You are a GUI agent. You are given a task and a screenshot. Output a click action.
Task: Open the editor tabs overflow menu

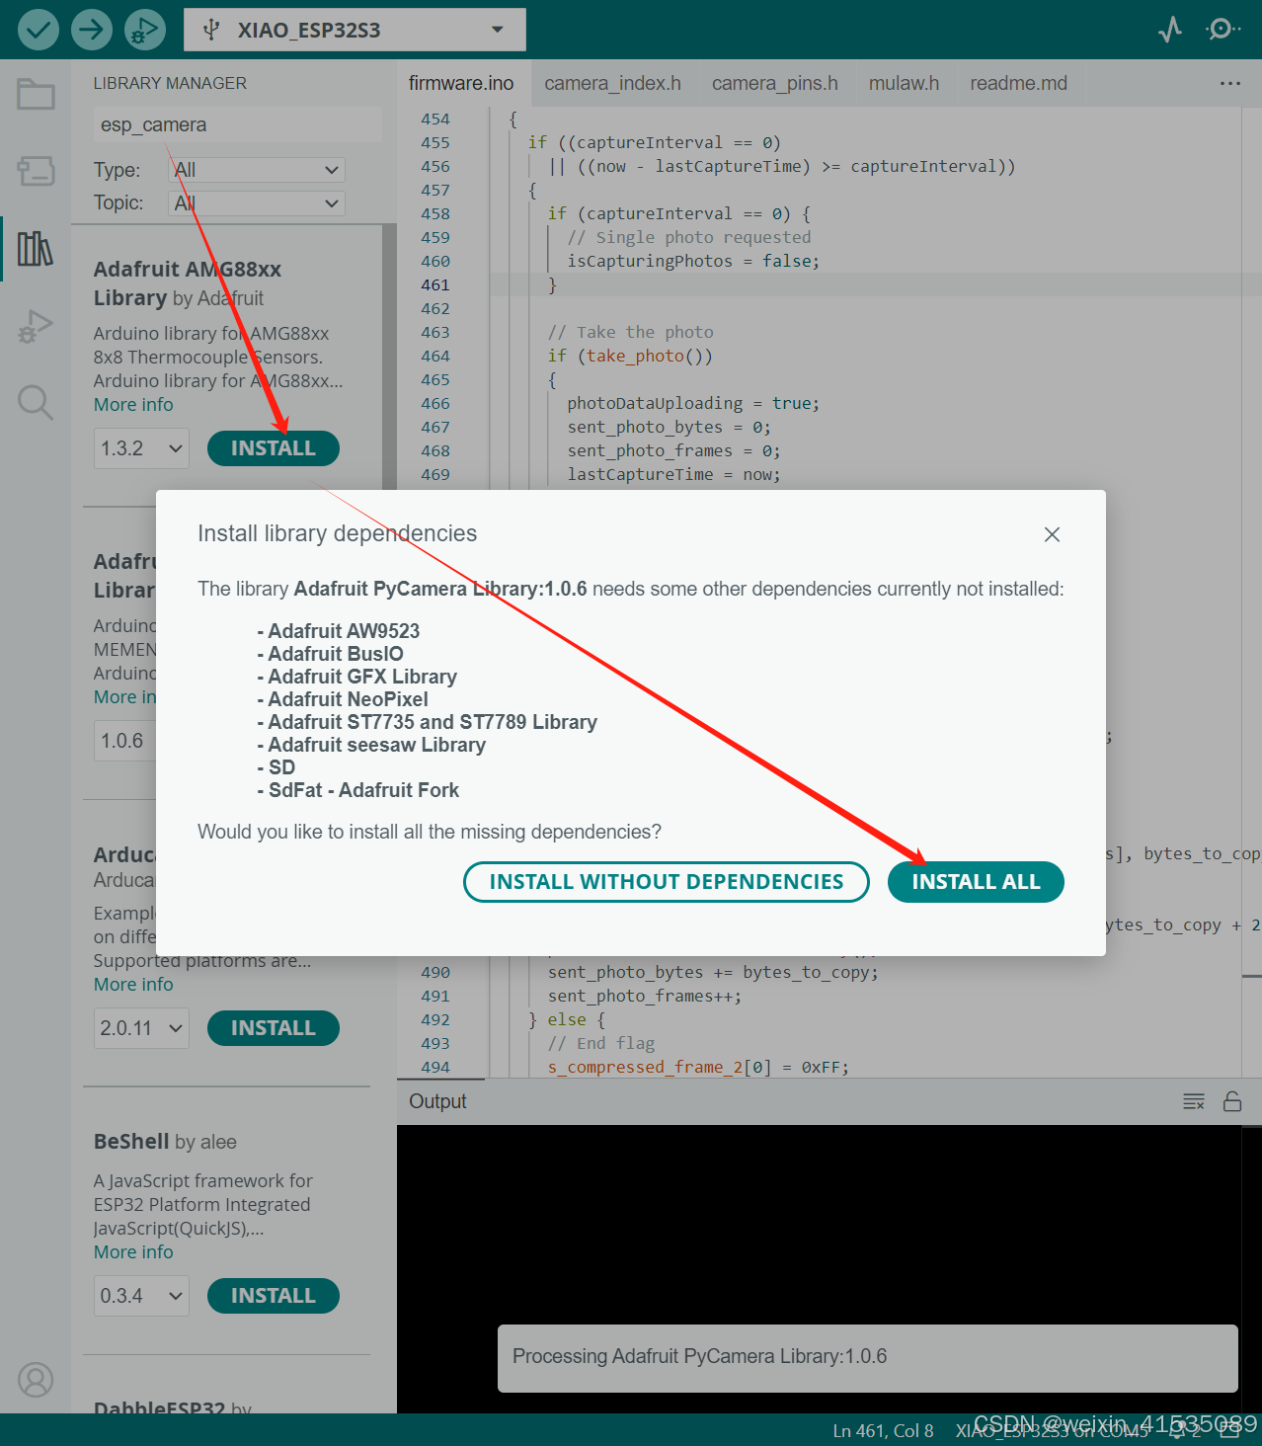click(x=1230, y=83)
